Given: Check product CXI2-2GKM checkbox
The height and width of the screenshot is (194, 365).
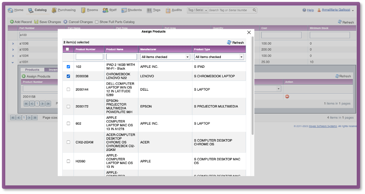Looking at the screenshot, I should (68, 142).
